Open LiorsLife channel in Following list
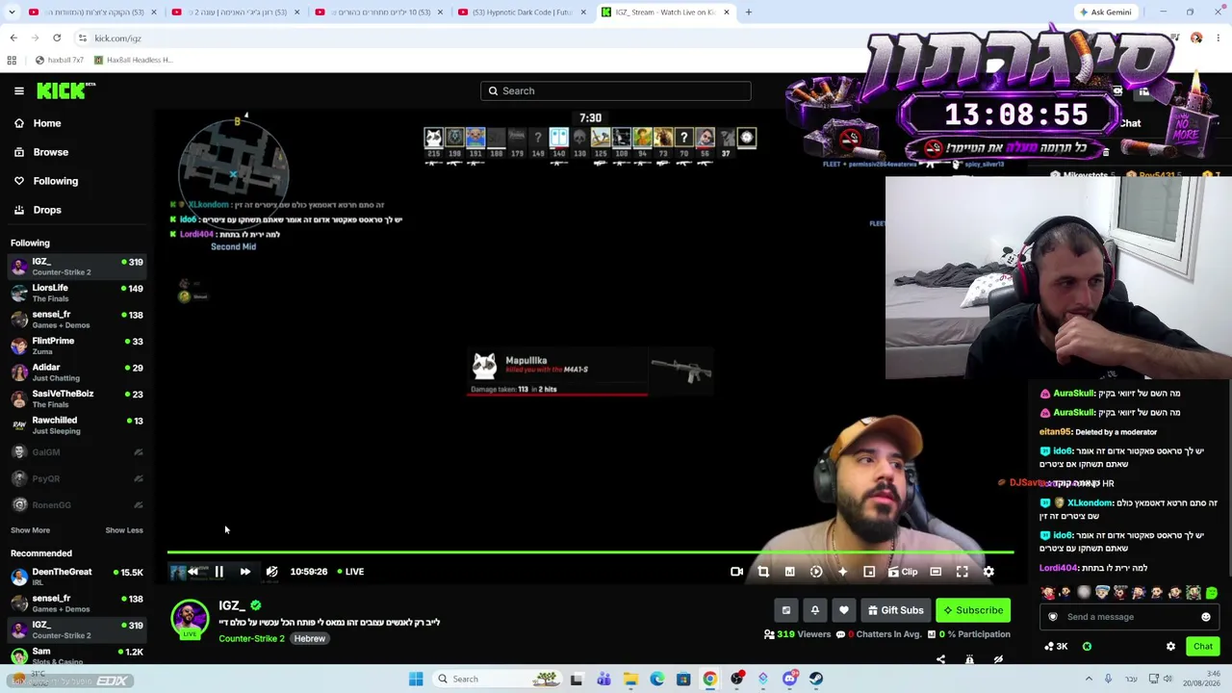 [x=77, y=293]
